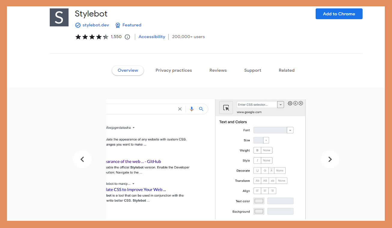Click the Enter CSS selector field
This screenshot has height=228, width=392.
pos(257,104)
